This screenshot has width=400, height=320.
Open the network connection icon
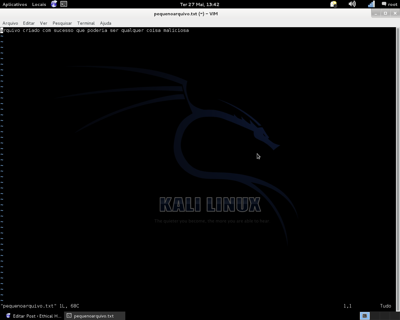pyautogui.click(x=371, y=4)
